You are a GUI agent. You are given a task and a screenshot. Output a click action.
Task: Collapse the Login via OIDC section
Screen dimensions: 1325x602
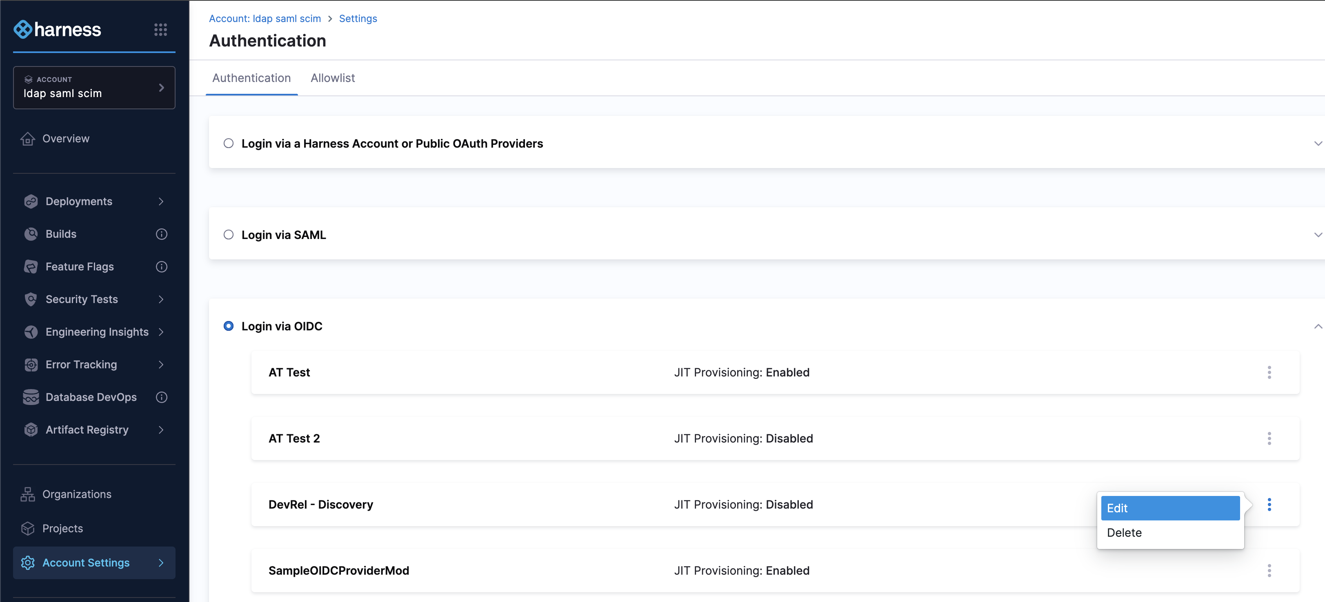(1317, 326)
